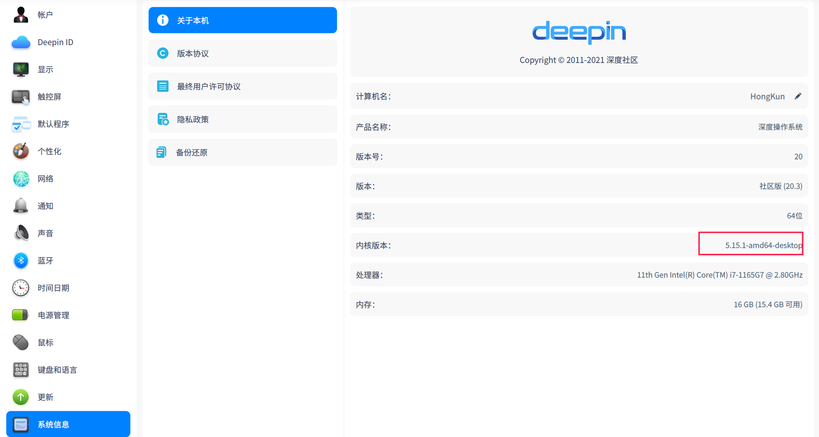Select the Accounts category
This screenshot has height=437, width=819.
pyautogui.click(x=45, y=15)
